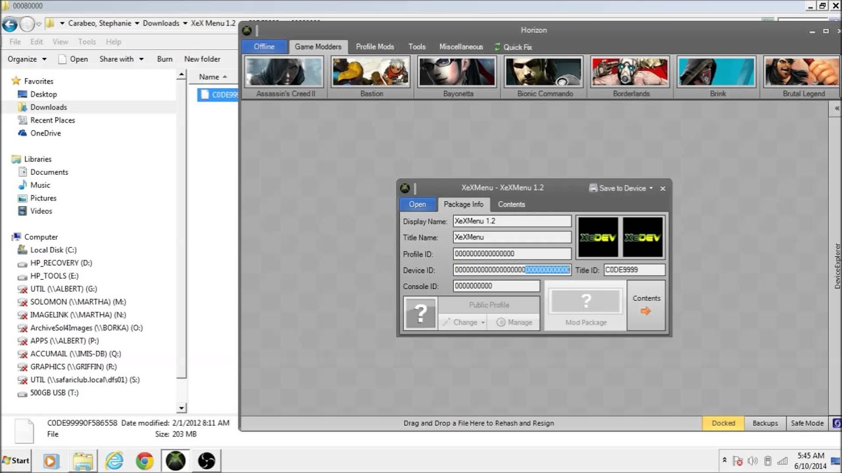Switch to the Game Modders tab
842x473 pixels.
click(x=318, y=47)
